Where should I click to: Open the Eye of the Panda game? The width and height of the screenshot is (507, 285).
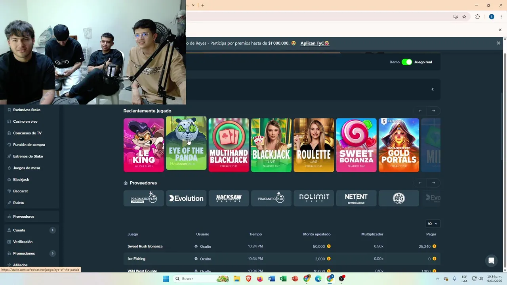tap(186, 143)
